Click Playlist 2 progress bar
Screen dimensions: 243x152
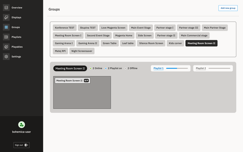(219, 68)
